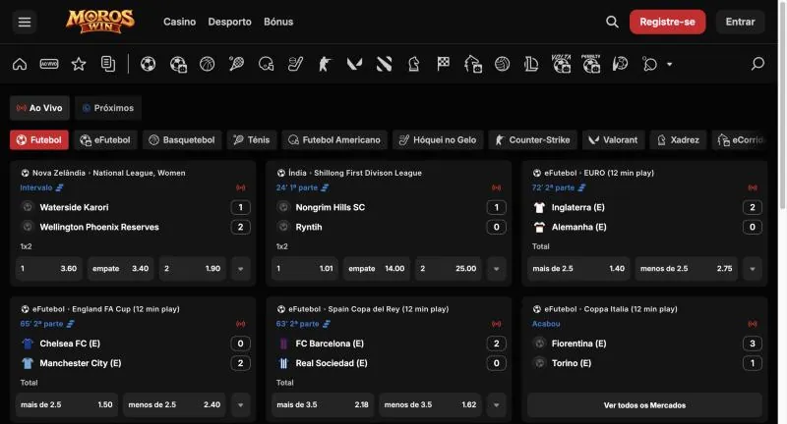Select the Penalty football icon
The width and height of the screenshot is (787, 424).
coord(591,64)
